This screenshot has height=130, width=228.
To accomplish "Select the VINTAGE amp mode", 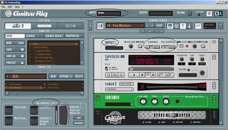I will click(x=174, y=122).
